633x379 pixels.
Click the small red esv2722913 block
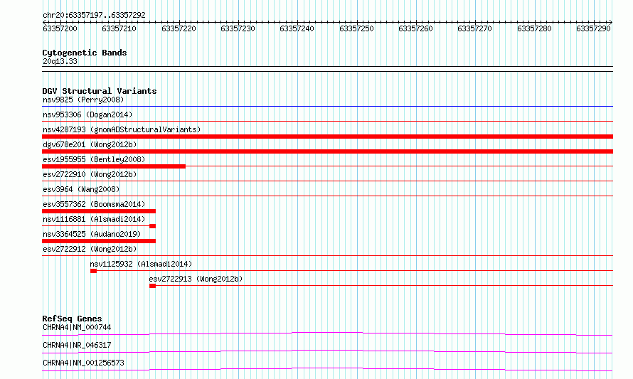(x=153, y=286)
